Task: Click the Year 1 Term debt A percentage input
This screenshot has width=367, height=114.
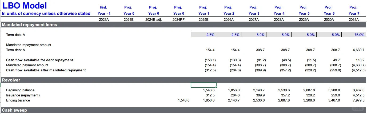Action: pos(204,35)
